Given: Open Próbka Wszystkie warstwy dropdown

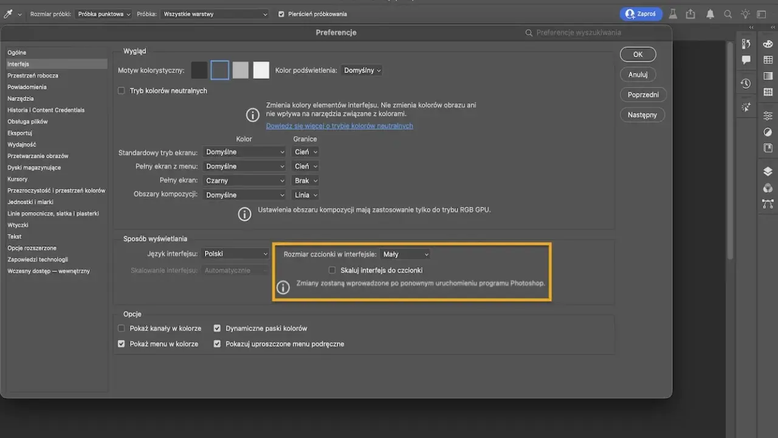Looking at the screenshot, I should click(x=215, y=14).
